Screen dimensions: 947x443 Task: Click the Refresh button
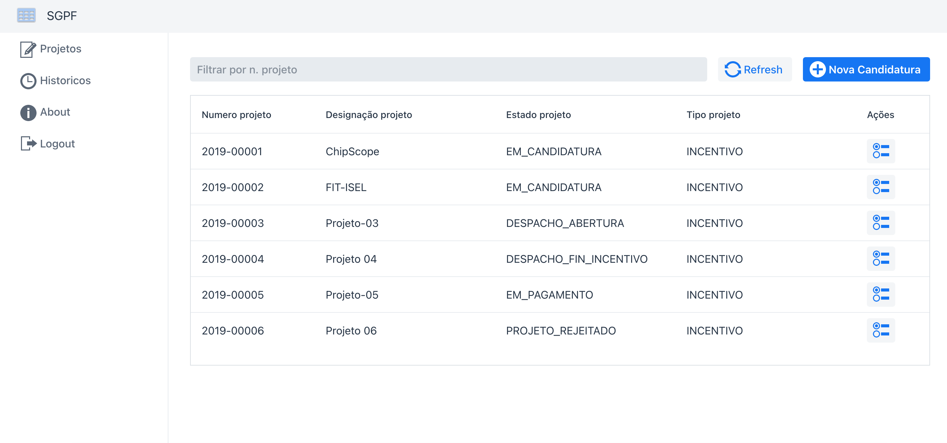pyautogui.click(x=754, y=69)
